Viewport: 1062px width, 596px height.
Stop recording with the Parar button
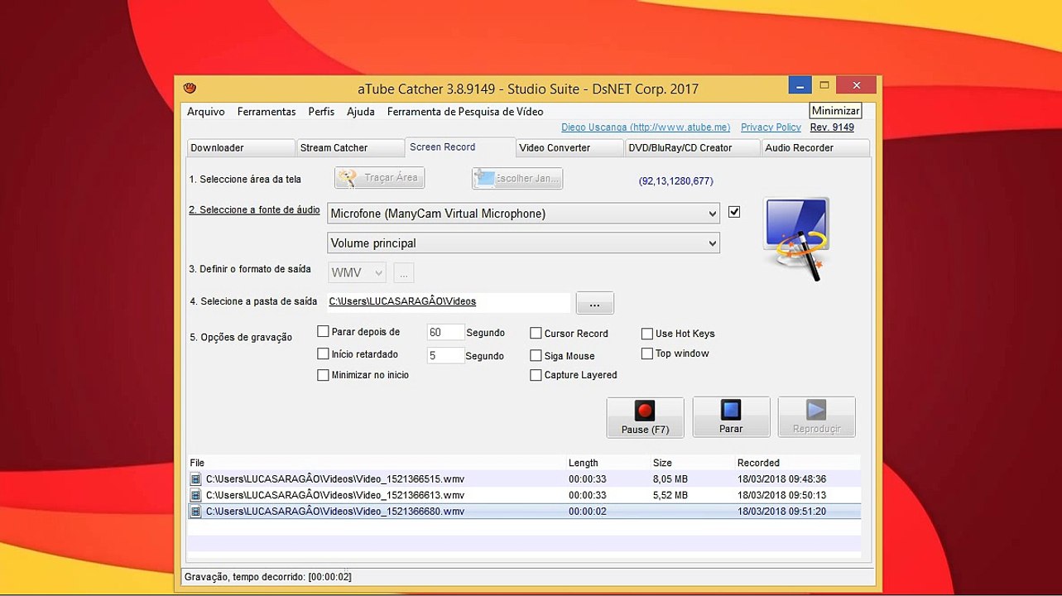click(x=731, y=417)
